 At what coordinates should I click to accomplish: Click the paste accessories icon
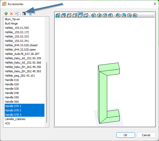[30, 14]
